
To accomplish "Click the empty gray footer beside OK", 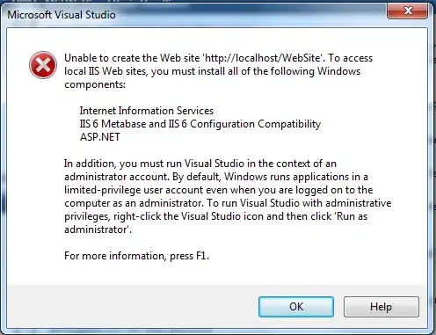I will [x=132, y=306].
